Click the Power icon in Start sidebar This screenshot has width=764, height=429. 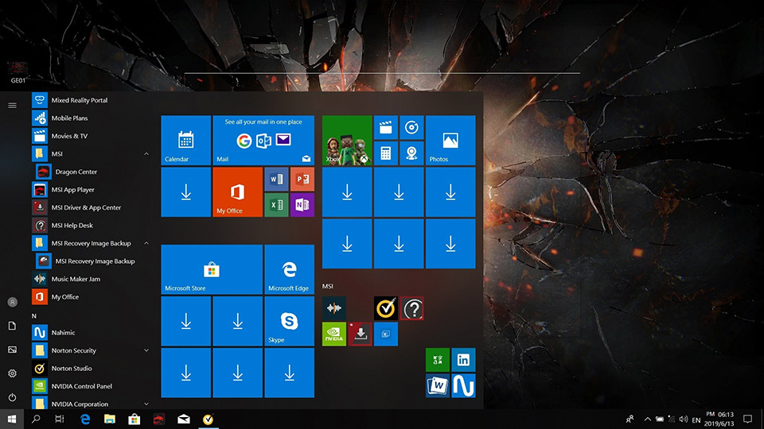(x=12, y=397)
